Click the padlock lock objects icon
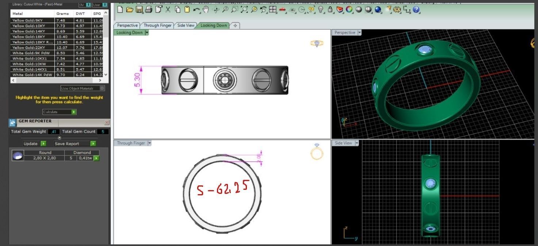538x246 pixels. coord(330,10)
